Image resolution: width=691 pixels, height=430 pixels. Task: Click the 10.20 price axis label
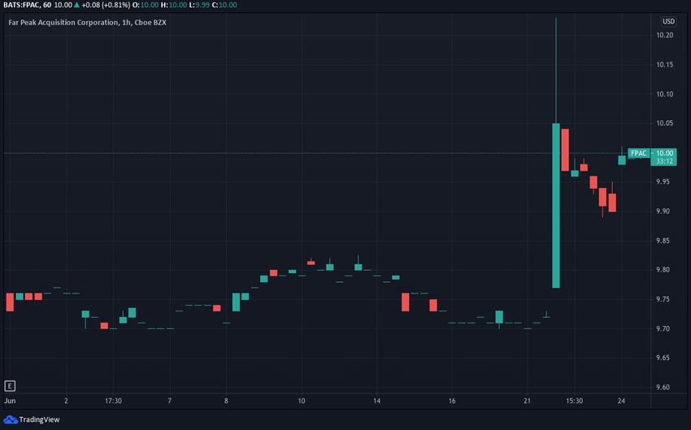tap(664, 35)
